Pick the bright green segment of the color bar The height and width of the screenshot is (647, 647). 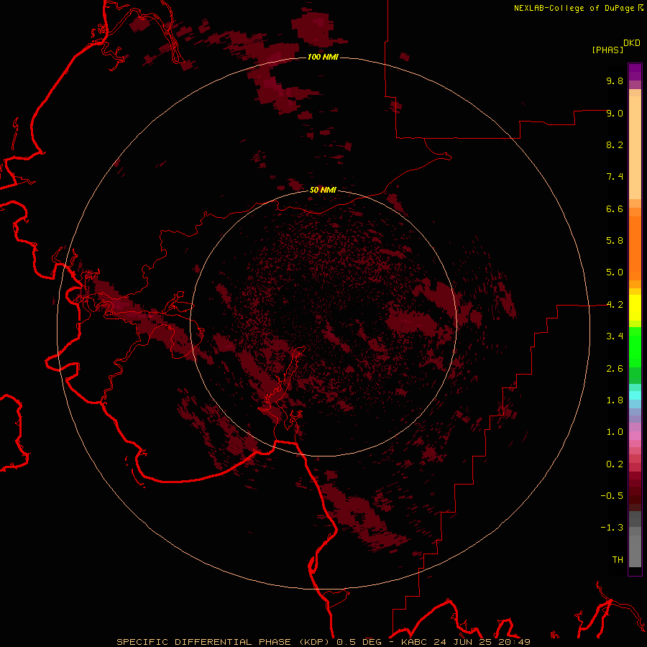point(635,347)
